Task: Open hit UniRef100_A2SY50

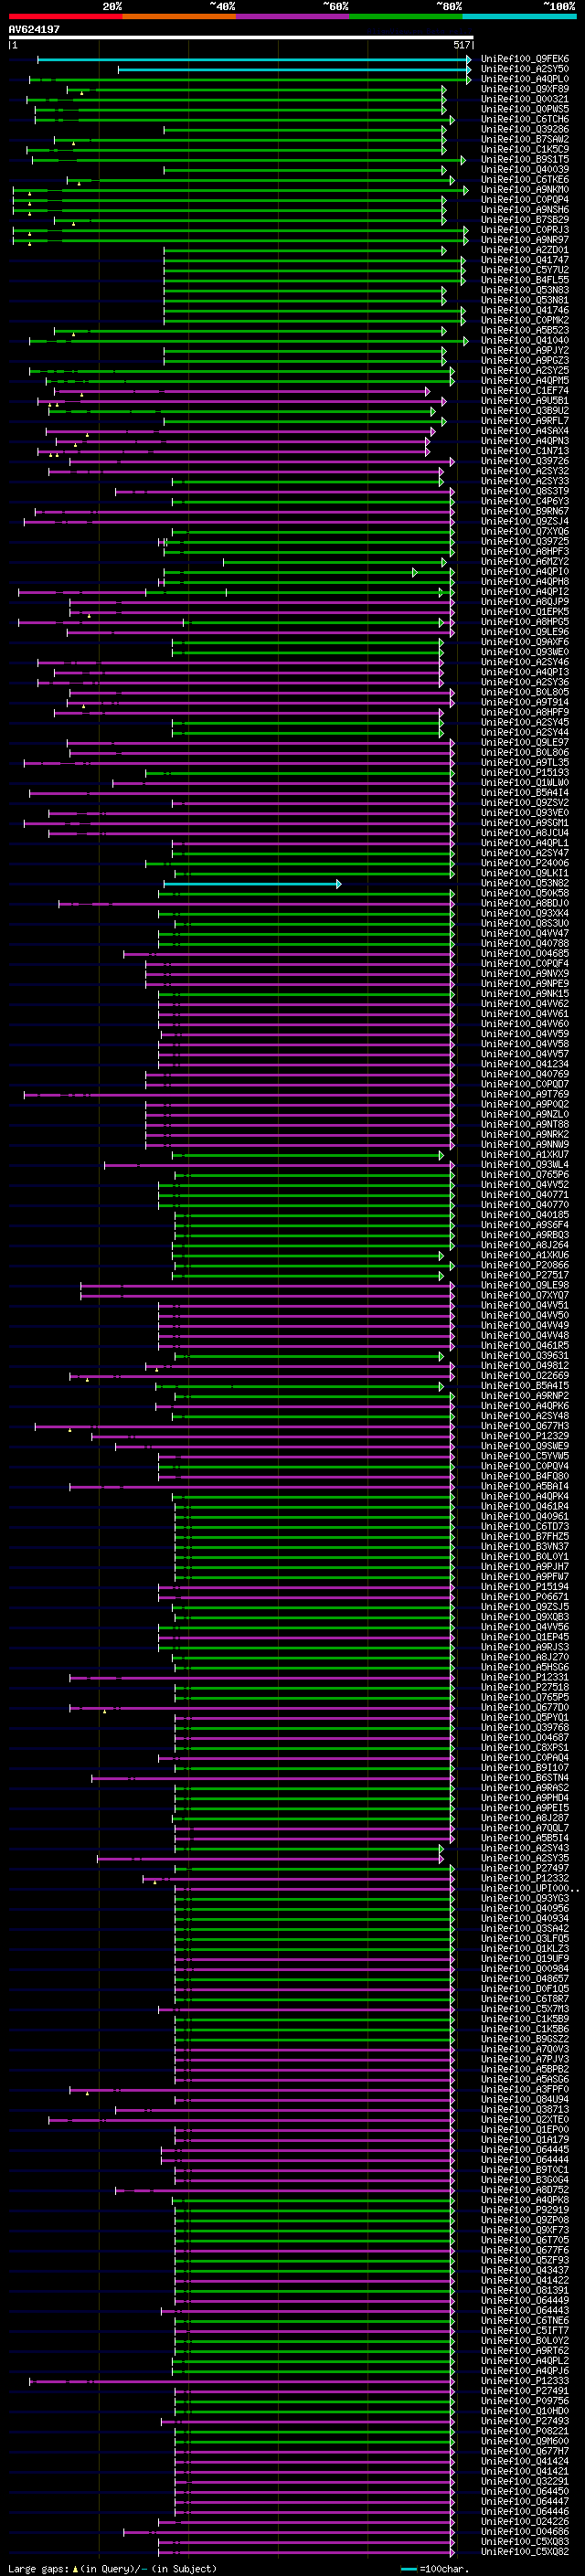Action: 525,69
